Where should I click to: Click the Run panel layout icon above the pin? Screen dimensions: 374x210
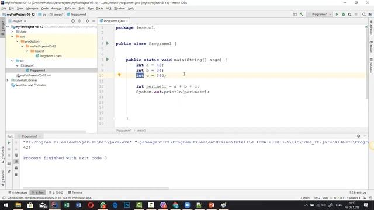point(9,164)
